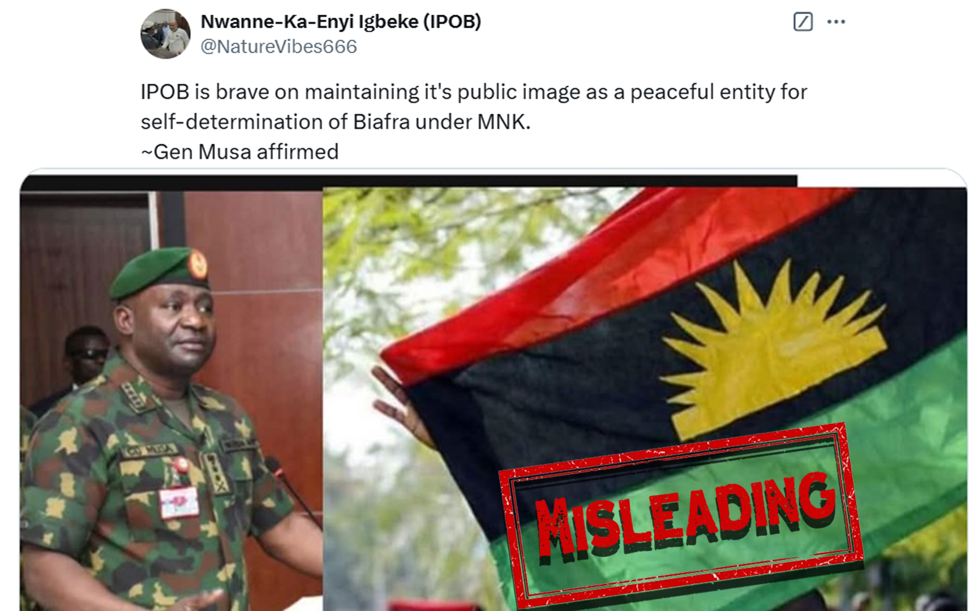Click the tweet text about IPOB public image

pyautogui.click(x=474, y=107)
